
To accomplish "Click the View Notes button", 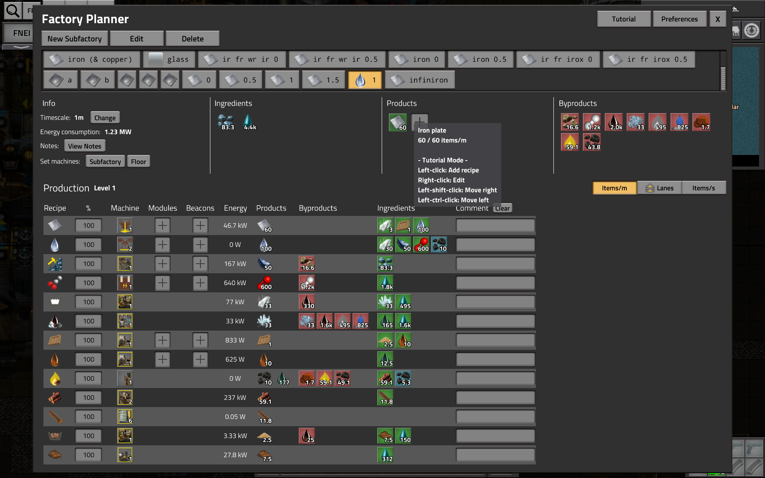I will pyautogui.click(x=84, y=146).
